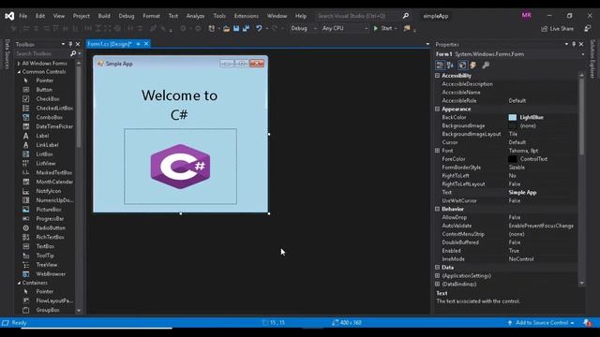Select the ComboBox control in Toolbox

[x=49, y=117]
